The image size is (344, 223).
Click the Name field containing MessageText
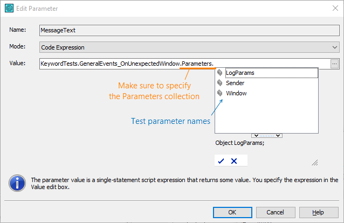[x=189, y=31]
